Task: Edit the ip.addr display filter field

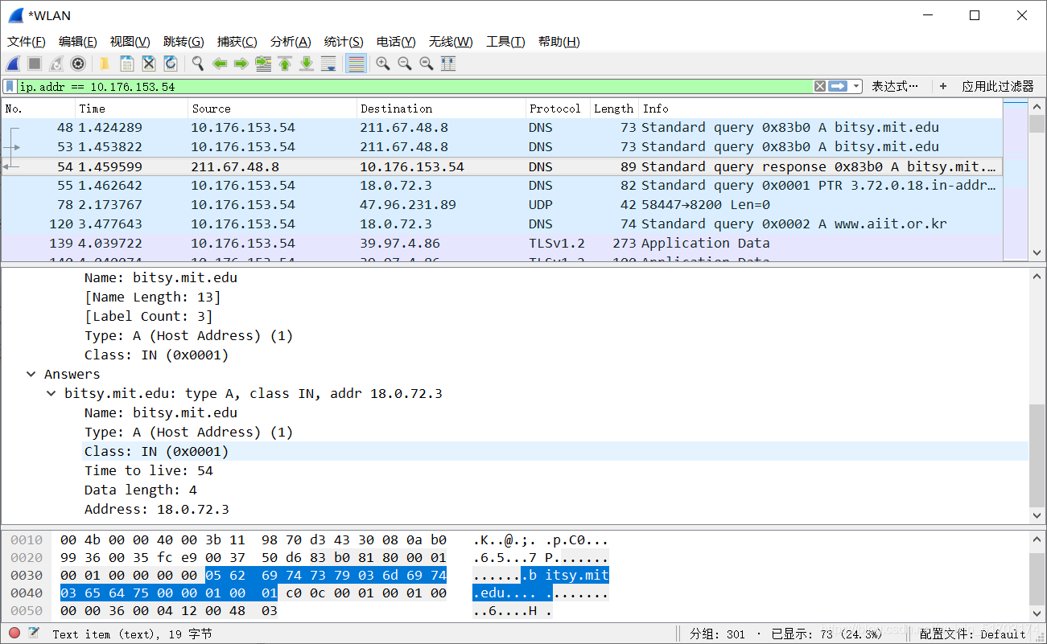Action: (414, 86)
